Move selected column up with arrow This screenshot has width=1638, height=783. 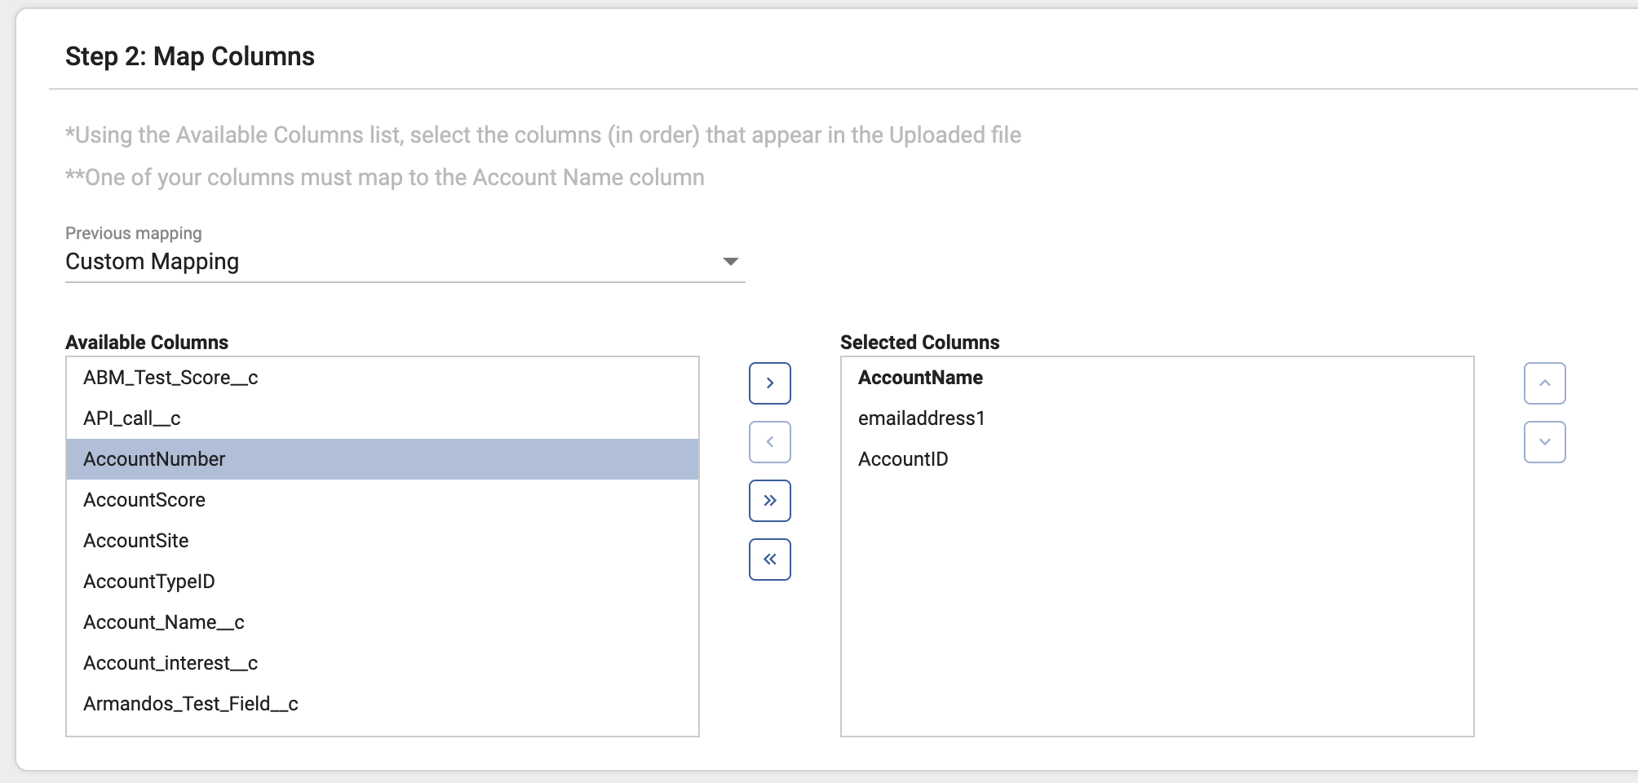click(x=1544, y=383)
